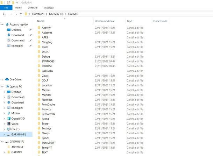Expand highlighted GARMIN (F:) node
The width and height of the screenshot is (213, 156).
click(x=4, y=135)
